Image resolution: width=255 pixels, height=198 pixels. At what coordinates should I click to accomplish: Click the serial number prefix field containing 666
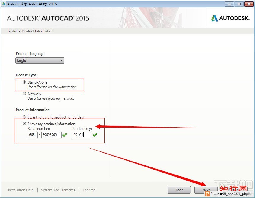[33, 135]
